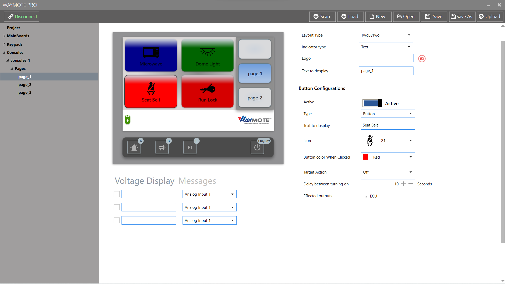
Task: Toggle the Active switch off
Action: (372, 103)
